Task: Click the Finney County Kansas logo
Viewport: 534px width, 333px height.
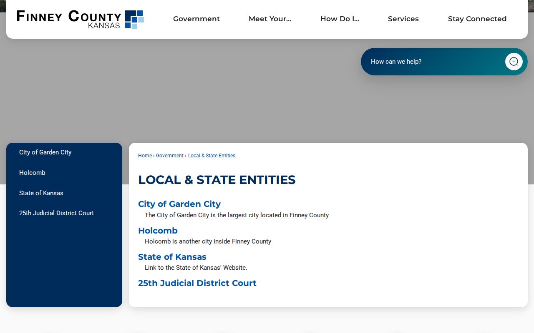Action: [80, 19]
